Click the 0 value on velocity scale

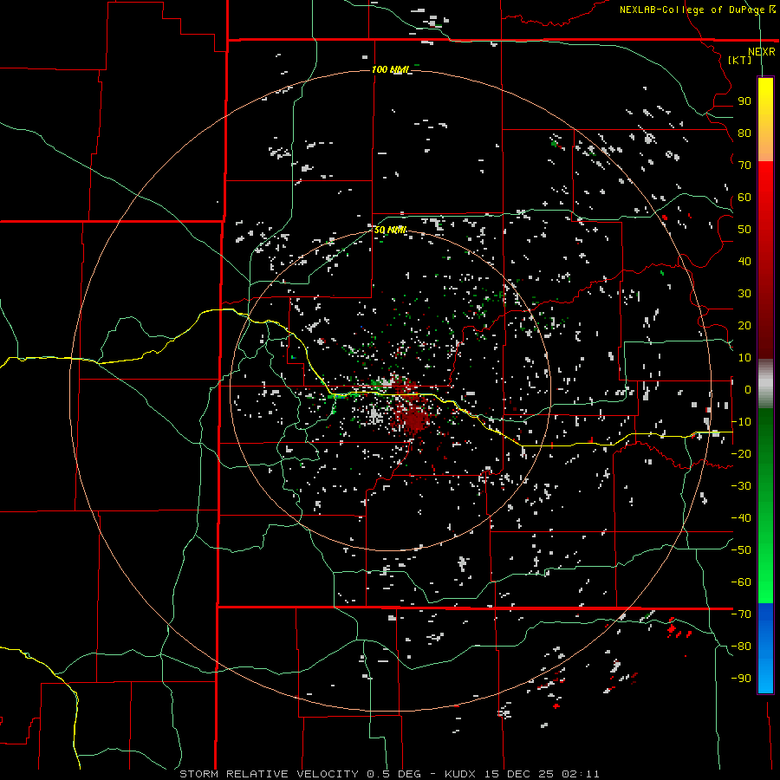click(748, 390)
